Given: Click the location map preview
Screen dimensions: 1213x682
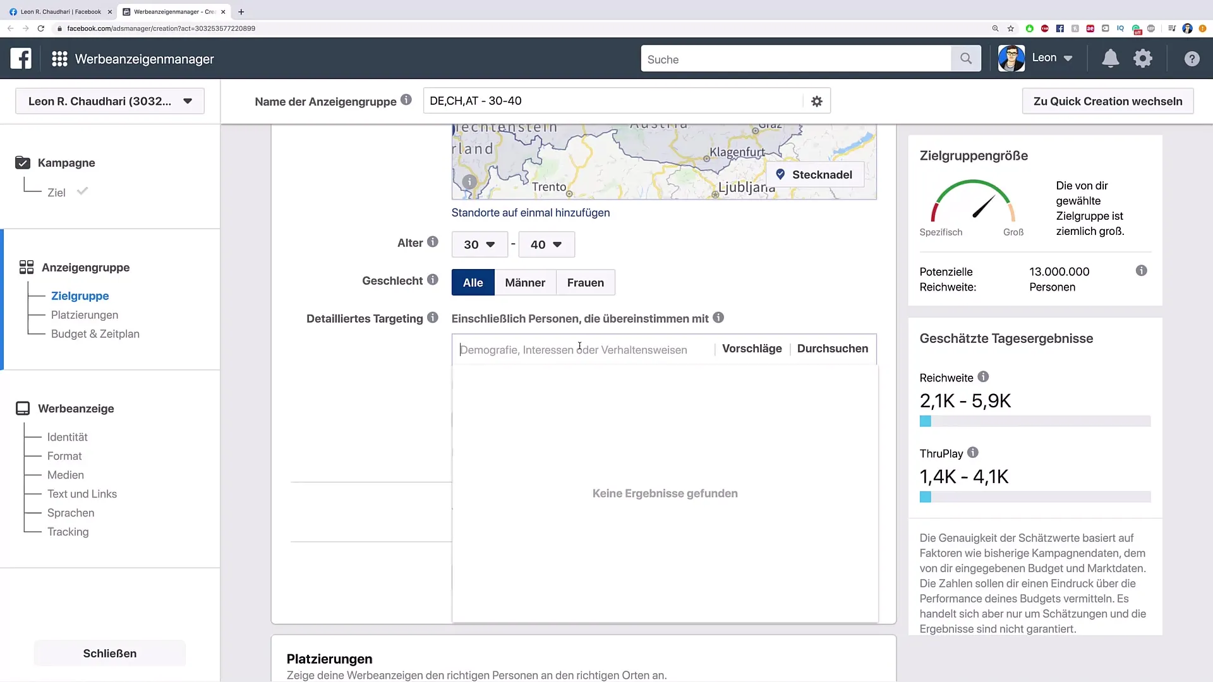Looking at the screenshot, I should click(x=664, y=162).
